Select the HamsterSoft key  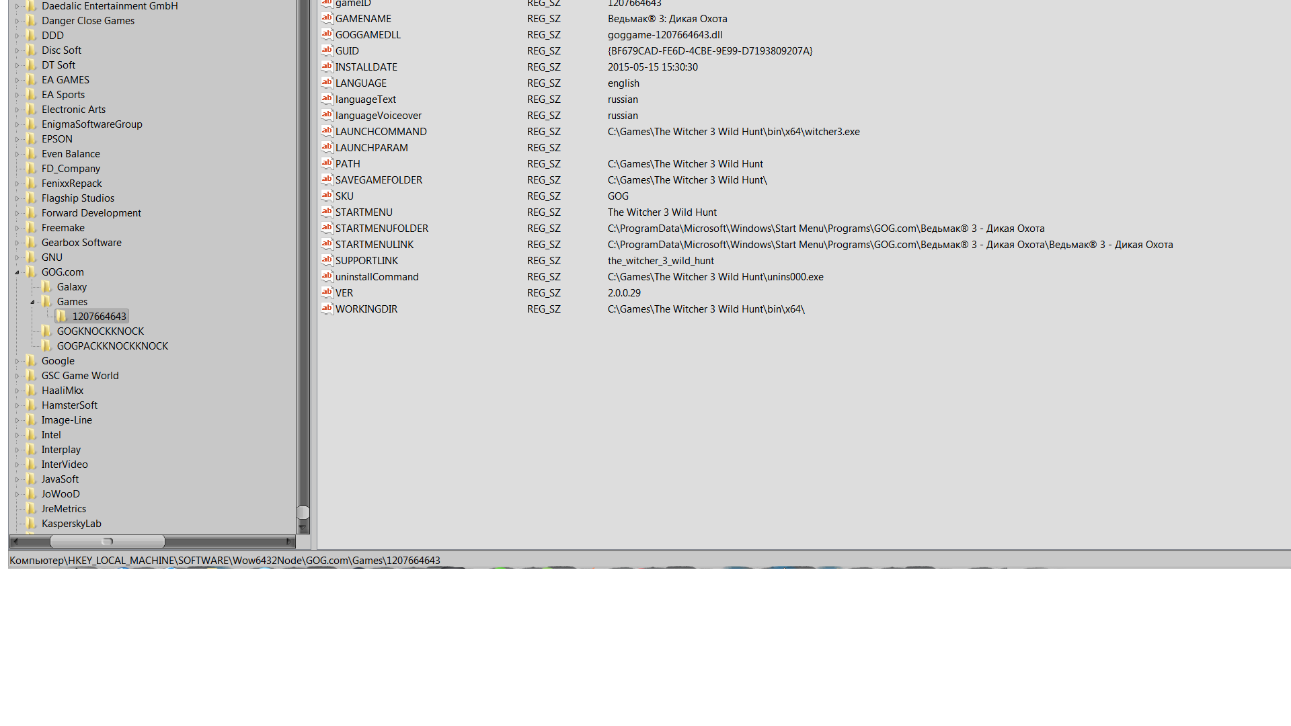(69, 405)
